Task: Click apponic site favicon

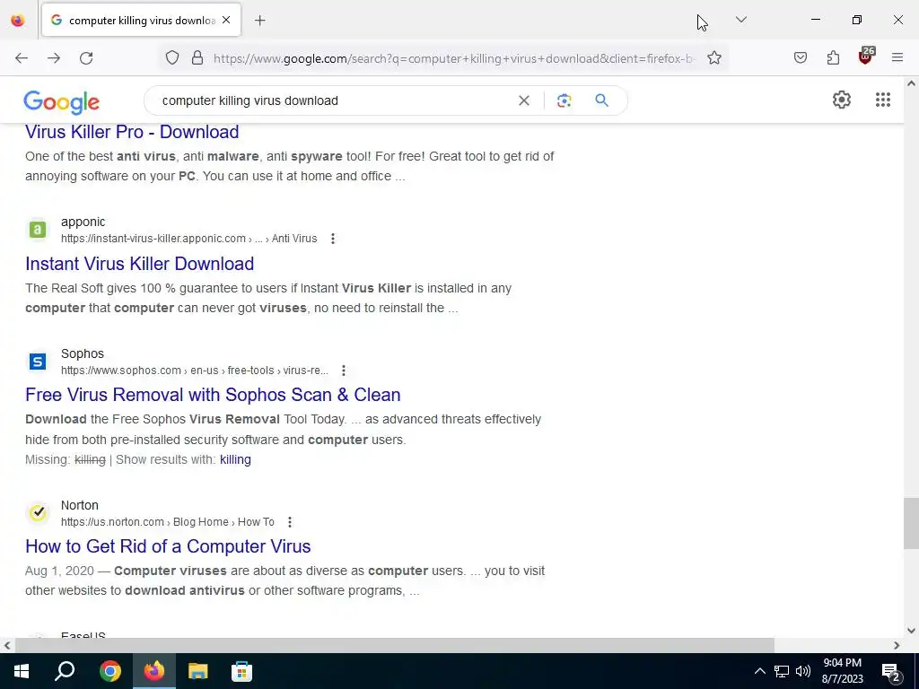Action: click(38, 230)
